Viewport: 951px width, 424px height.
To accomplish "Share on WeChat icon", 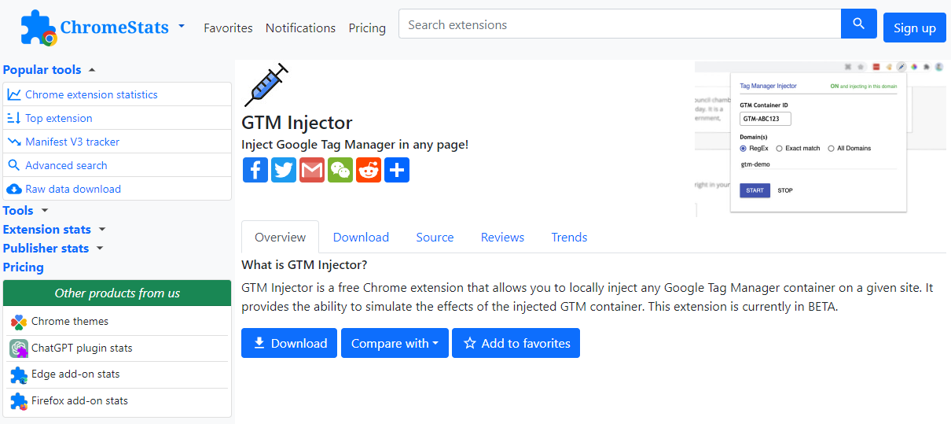I will (x=340, y=170).
